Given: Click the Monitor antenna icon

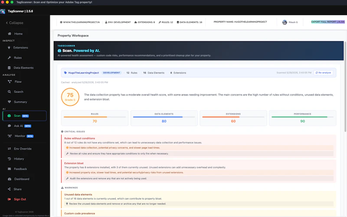Looking at the screenshot, I should click(10, 136).
